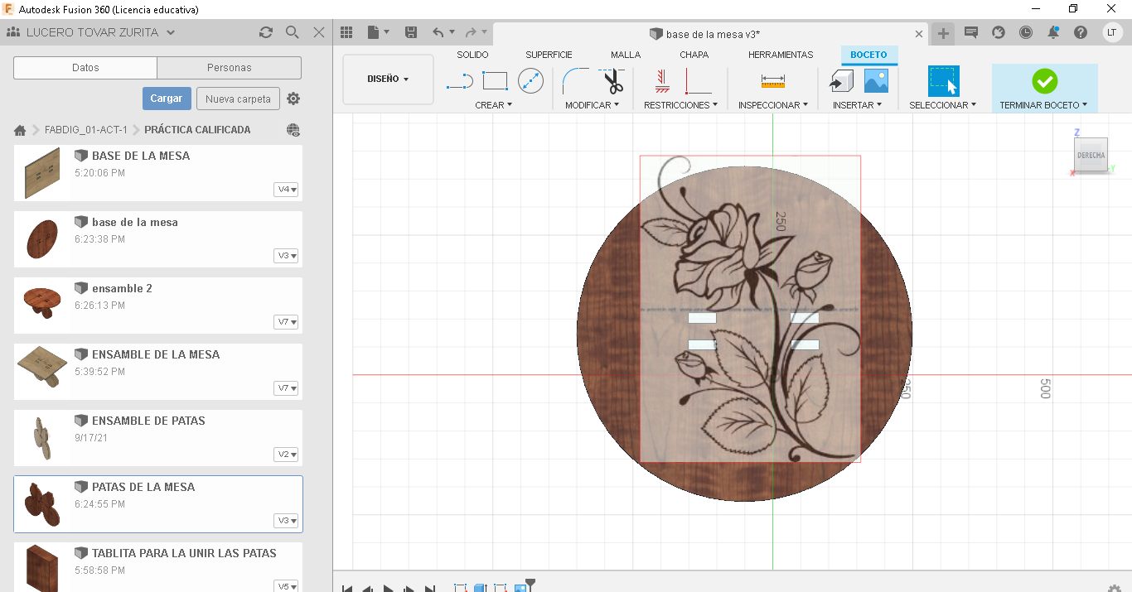1132x592 pixels.
Task: Click the Cargar upload button
Action: point(167,99)
